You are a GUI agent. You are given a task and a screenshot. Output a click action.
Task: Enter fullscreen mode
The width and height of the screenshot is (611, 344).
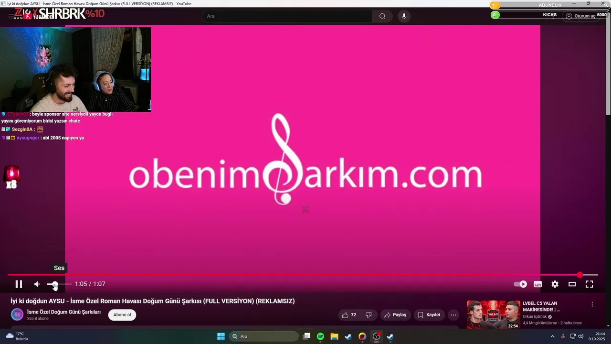coord(590,284)
